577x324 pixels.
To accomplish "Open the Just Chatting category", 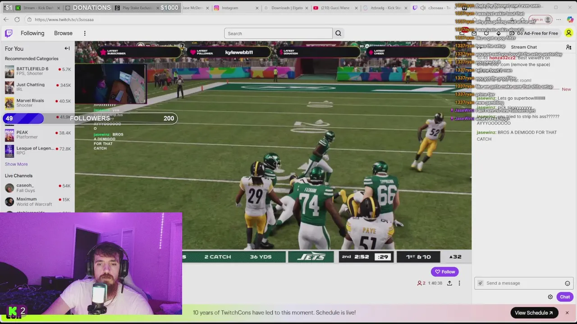I will click(37, 87).
